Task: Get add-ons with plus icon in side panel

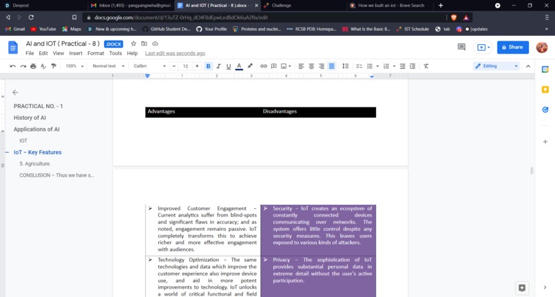Action: (x=545, y=142)
